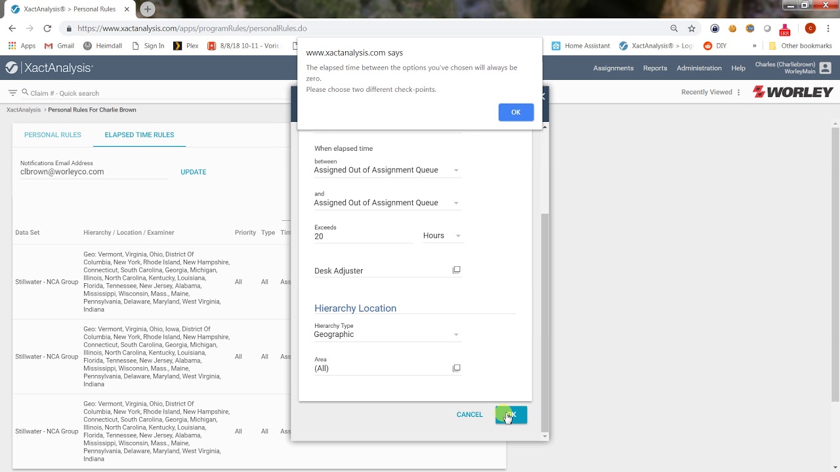Dismiss the alert with the blue OK button
The height and width of the screenshot is (472, 840).
pos(516,112)
